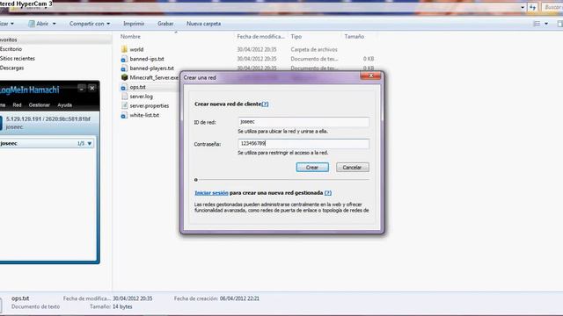Open the address bar history dropdown
The image size is (563, 316).
[x=523, y=7]
